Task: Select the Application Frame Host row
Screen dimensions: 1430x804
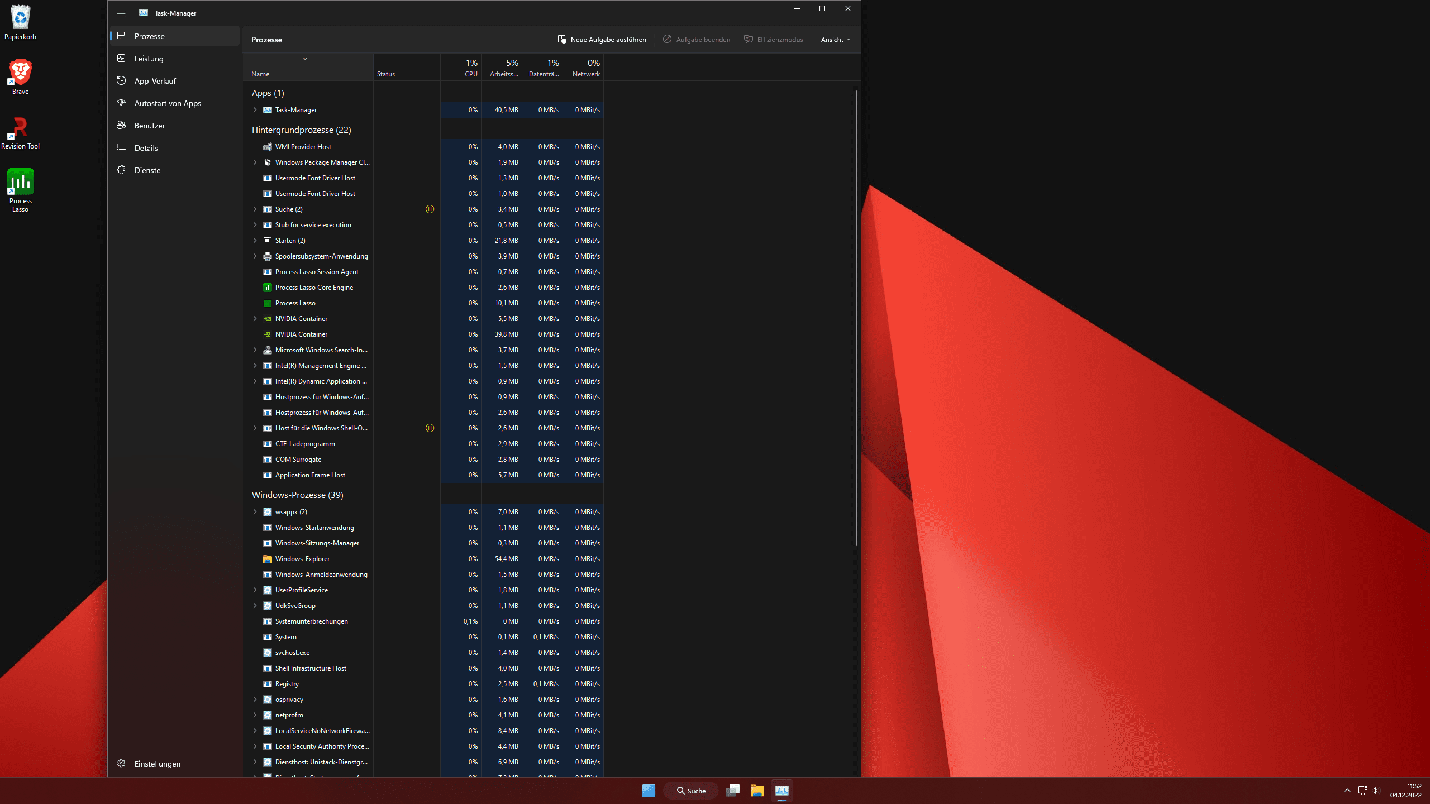Action: point(423,475)
